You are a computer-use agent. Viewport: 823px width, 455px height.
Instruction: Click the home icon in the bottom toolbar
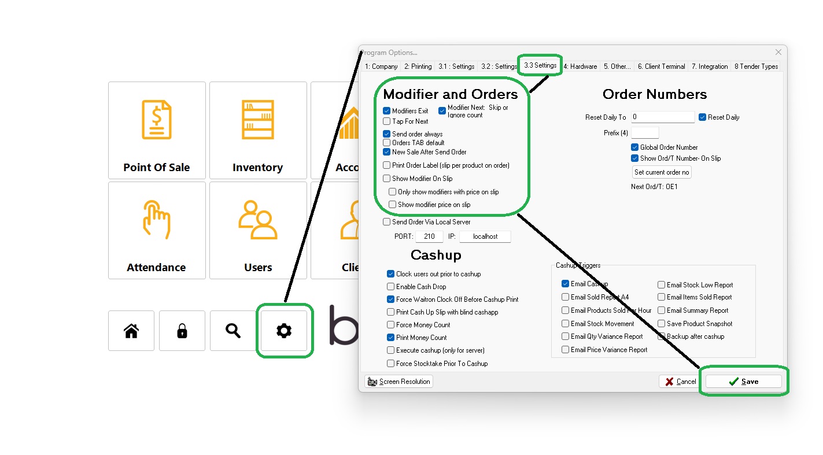(x=131, y=331)
